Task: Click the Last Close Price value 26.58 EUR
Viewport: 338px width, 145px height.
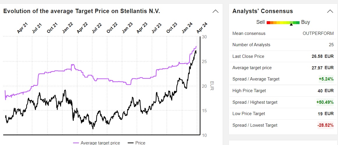Action: point(323,56)
